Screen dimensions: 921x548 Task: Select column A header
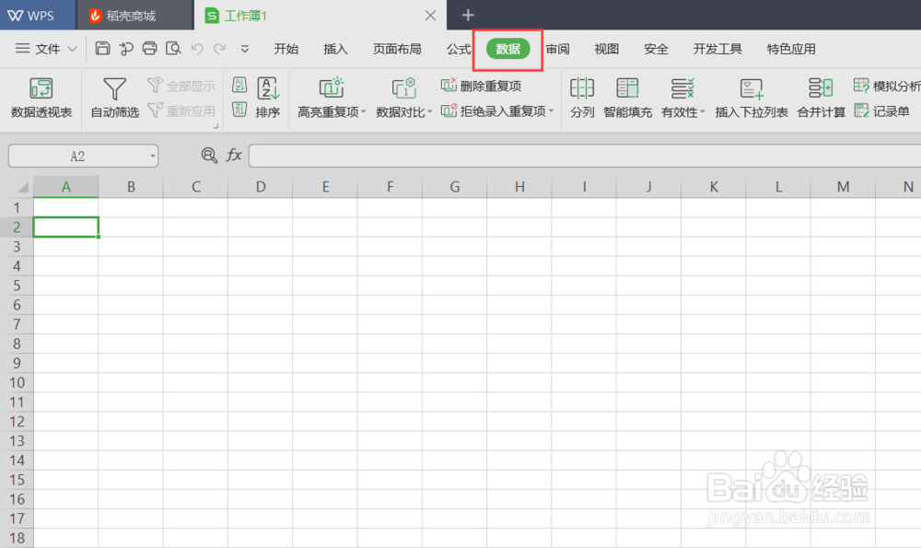point(65,187)
